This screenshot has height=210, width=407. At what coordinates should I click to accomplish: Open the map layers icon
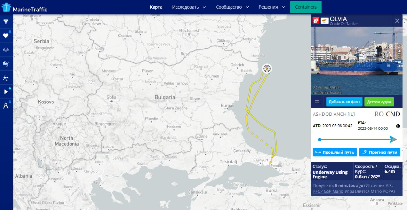6,49
